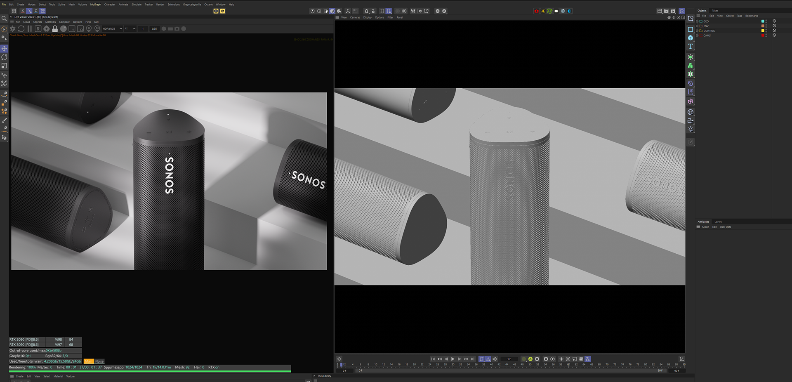This screenshot has width=792, height=382.
Task: Open the MoGraph menu
Action: 96,5
